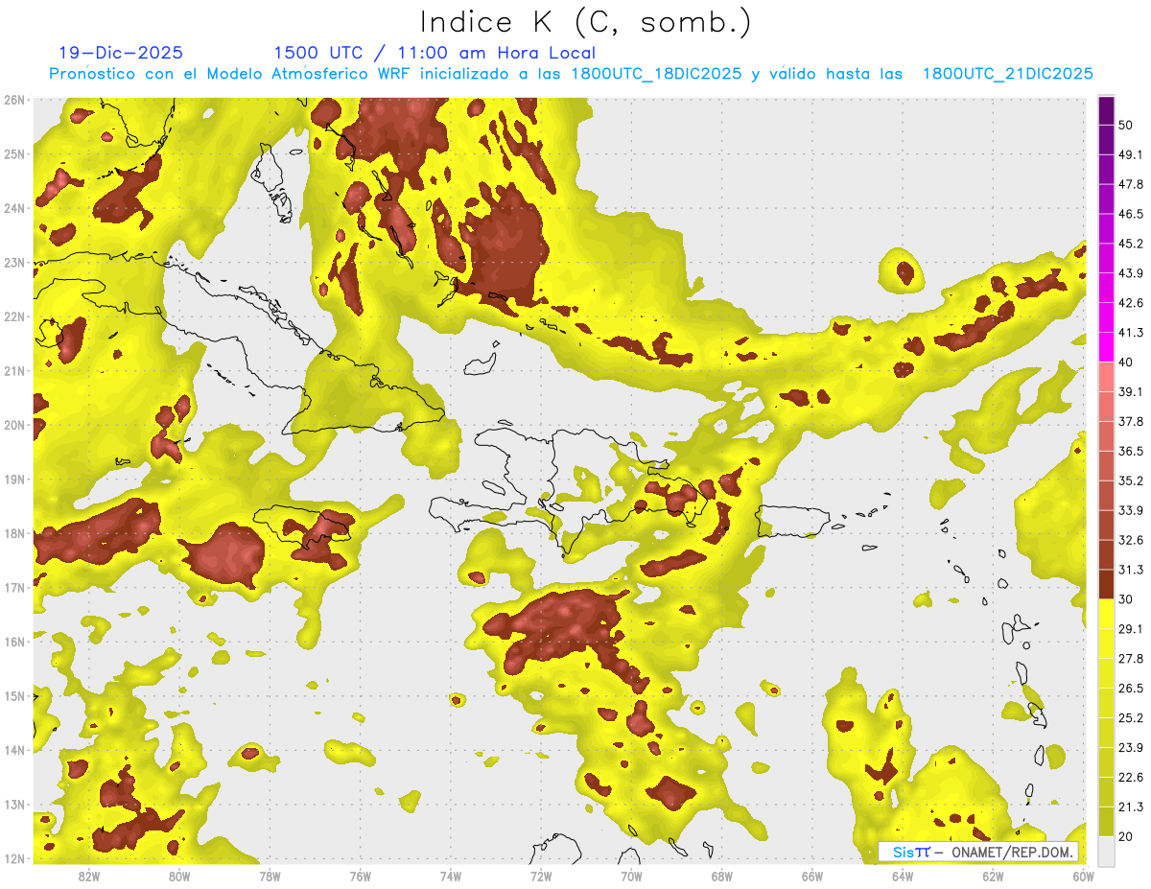Click the "17N" latitude axis label
Image resolution: width=1151 pixels, height=889 pixels.
click(x=14, y=588)
